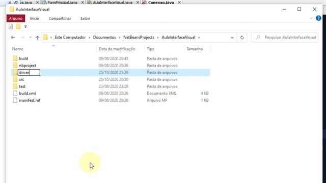326x183 pixels.
Task: Select the nbproject folder icon
Action: pos(15,66)
